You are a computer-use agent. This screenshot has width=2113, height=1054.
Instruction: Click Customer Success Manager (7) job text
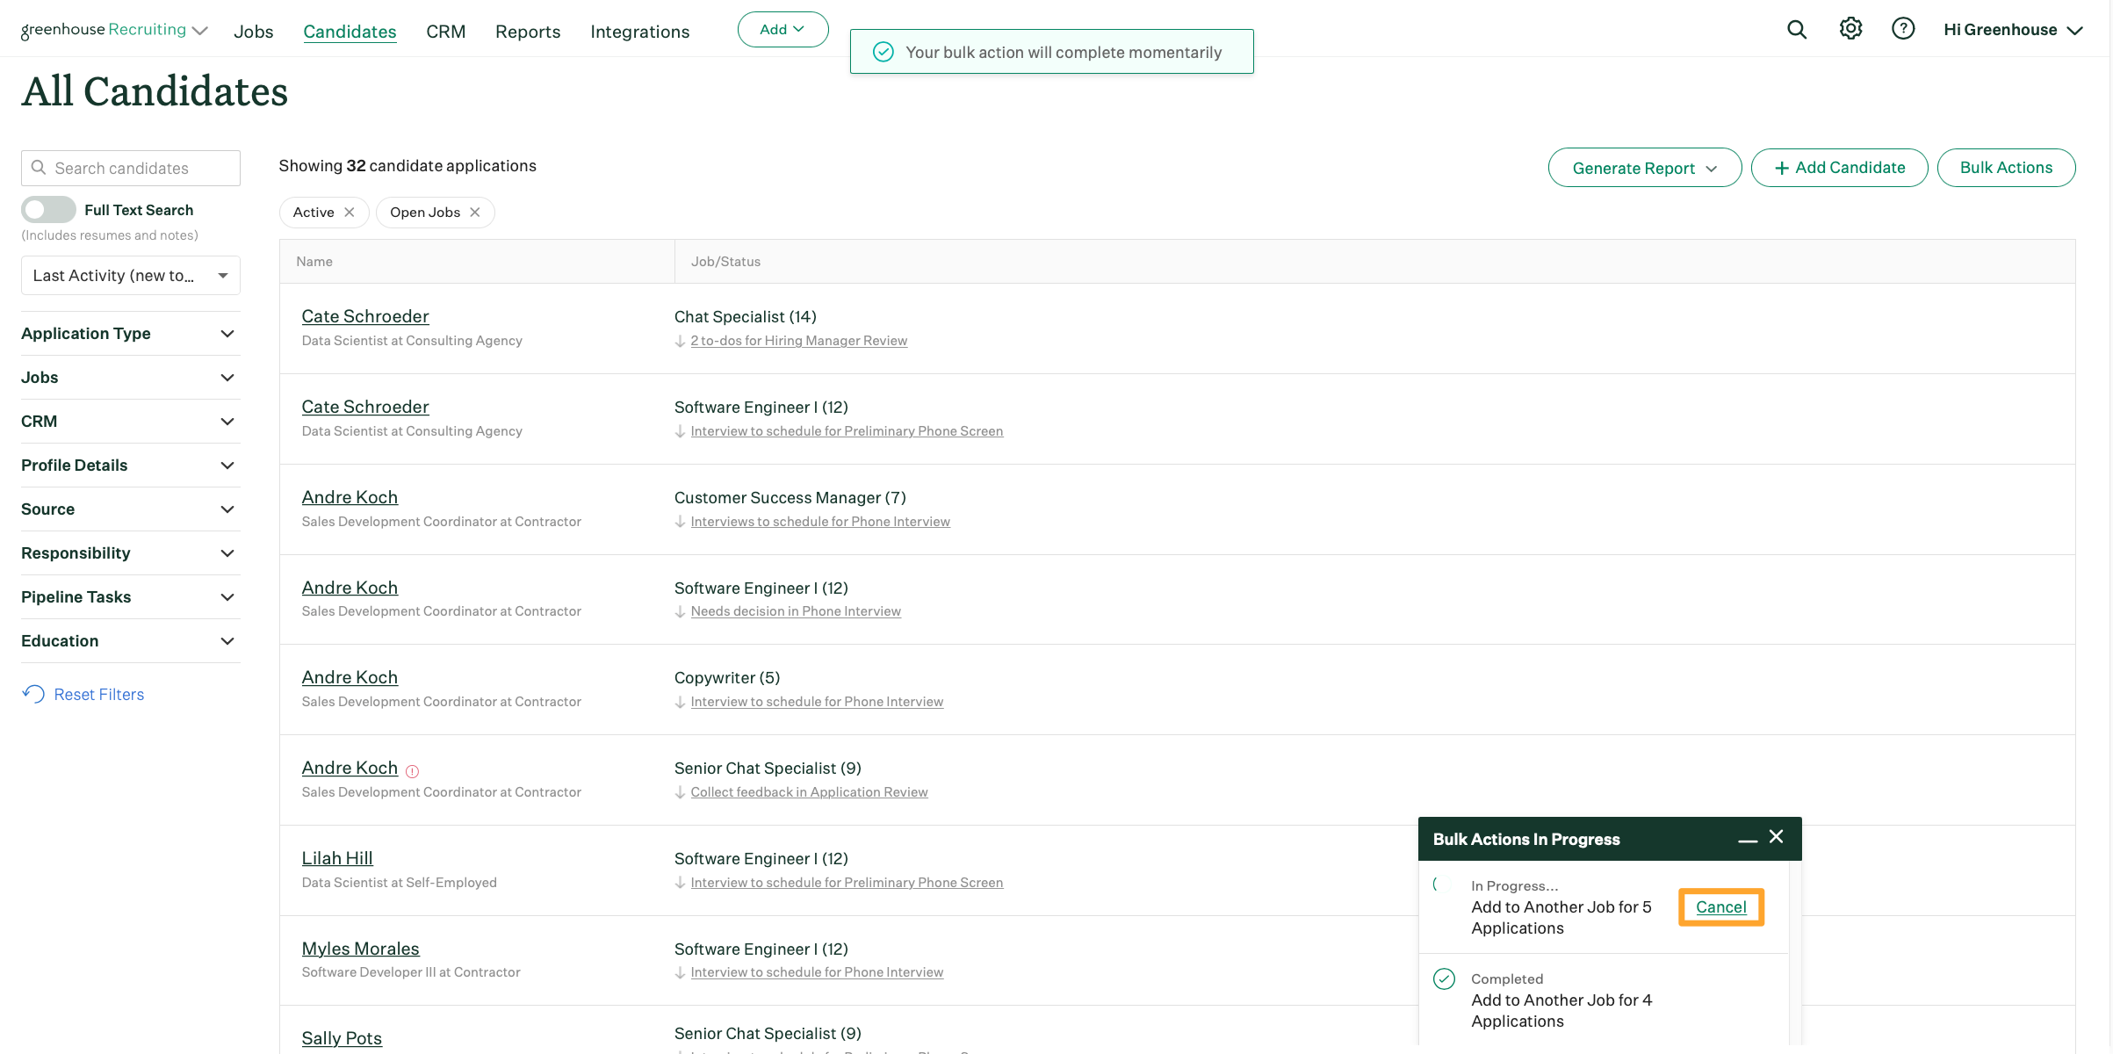[790, 498]
